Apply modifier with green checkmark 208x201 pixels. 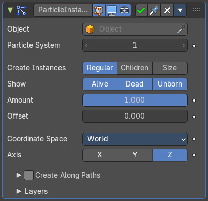(x=141, y=10)
